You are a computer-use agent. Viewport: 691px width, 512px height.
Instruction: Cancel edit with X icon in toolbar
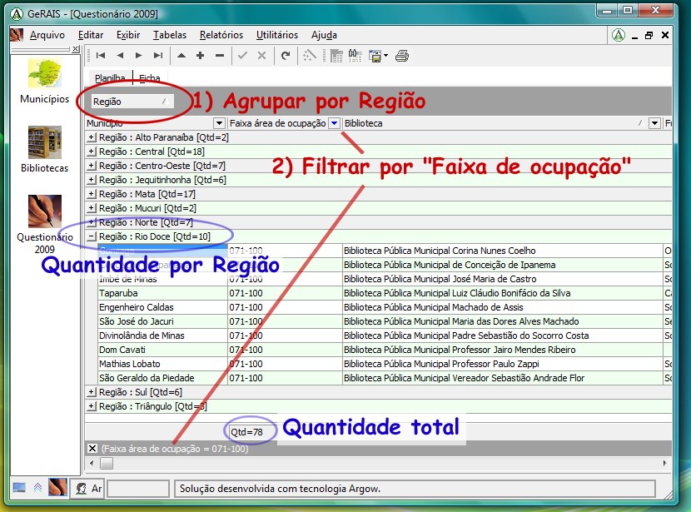click(261, 56)
